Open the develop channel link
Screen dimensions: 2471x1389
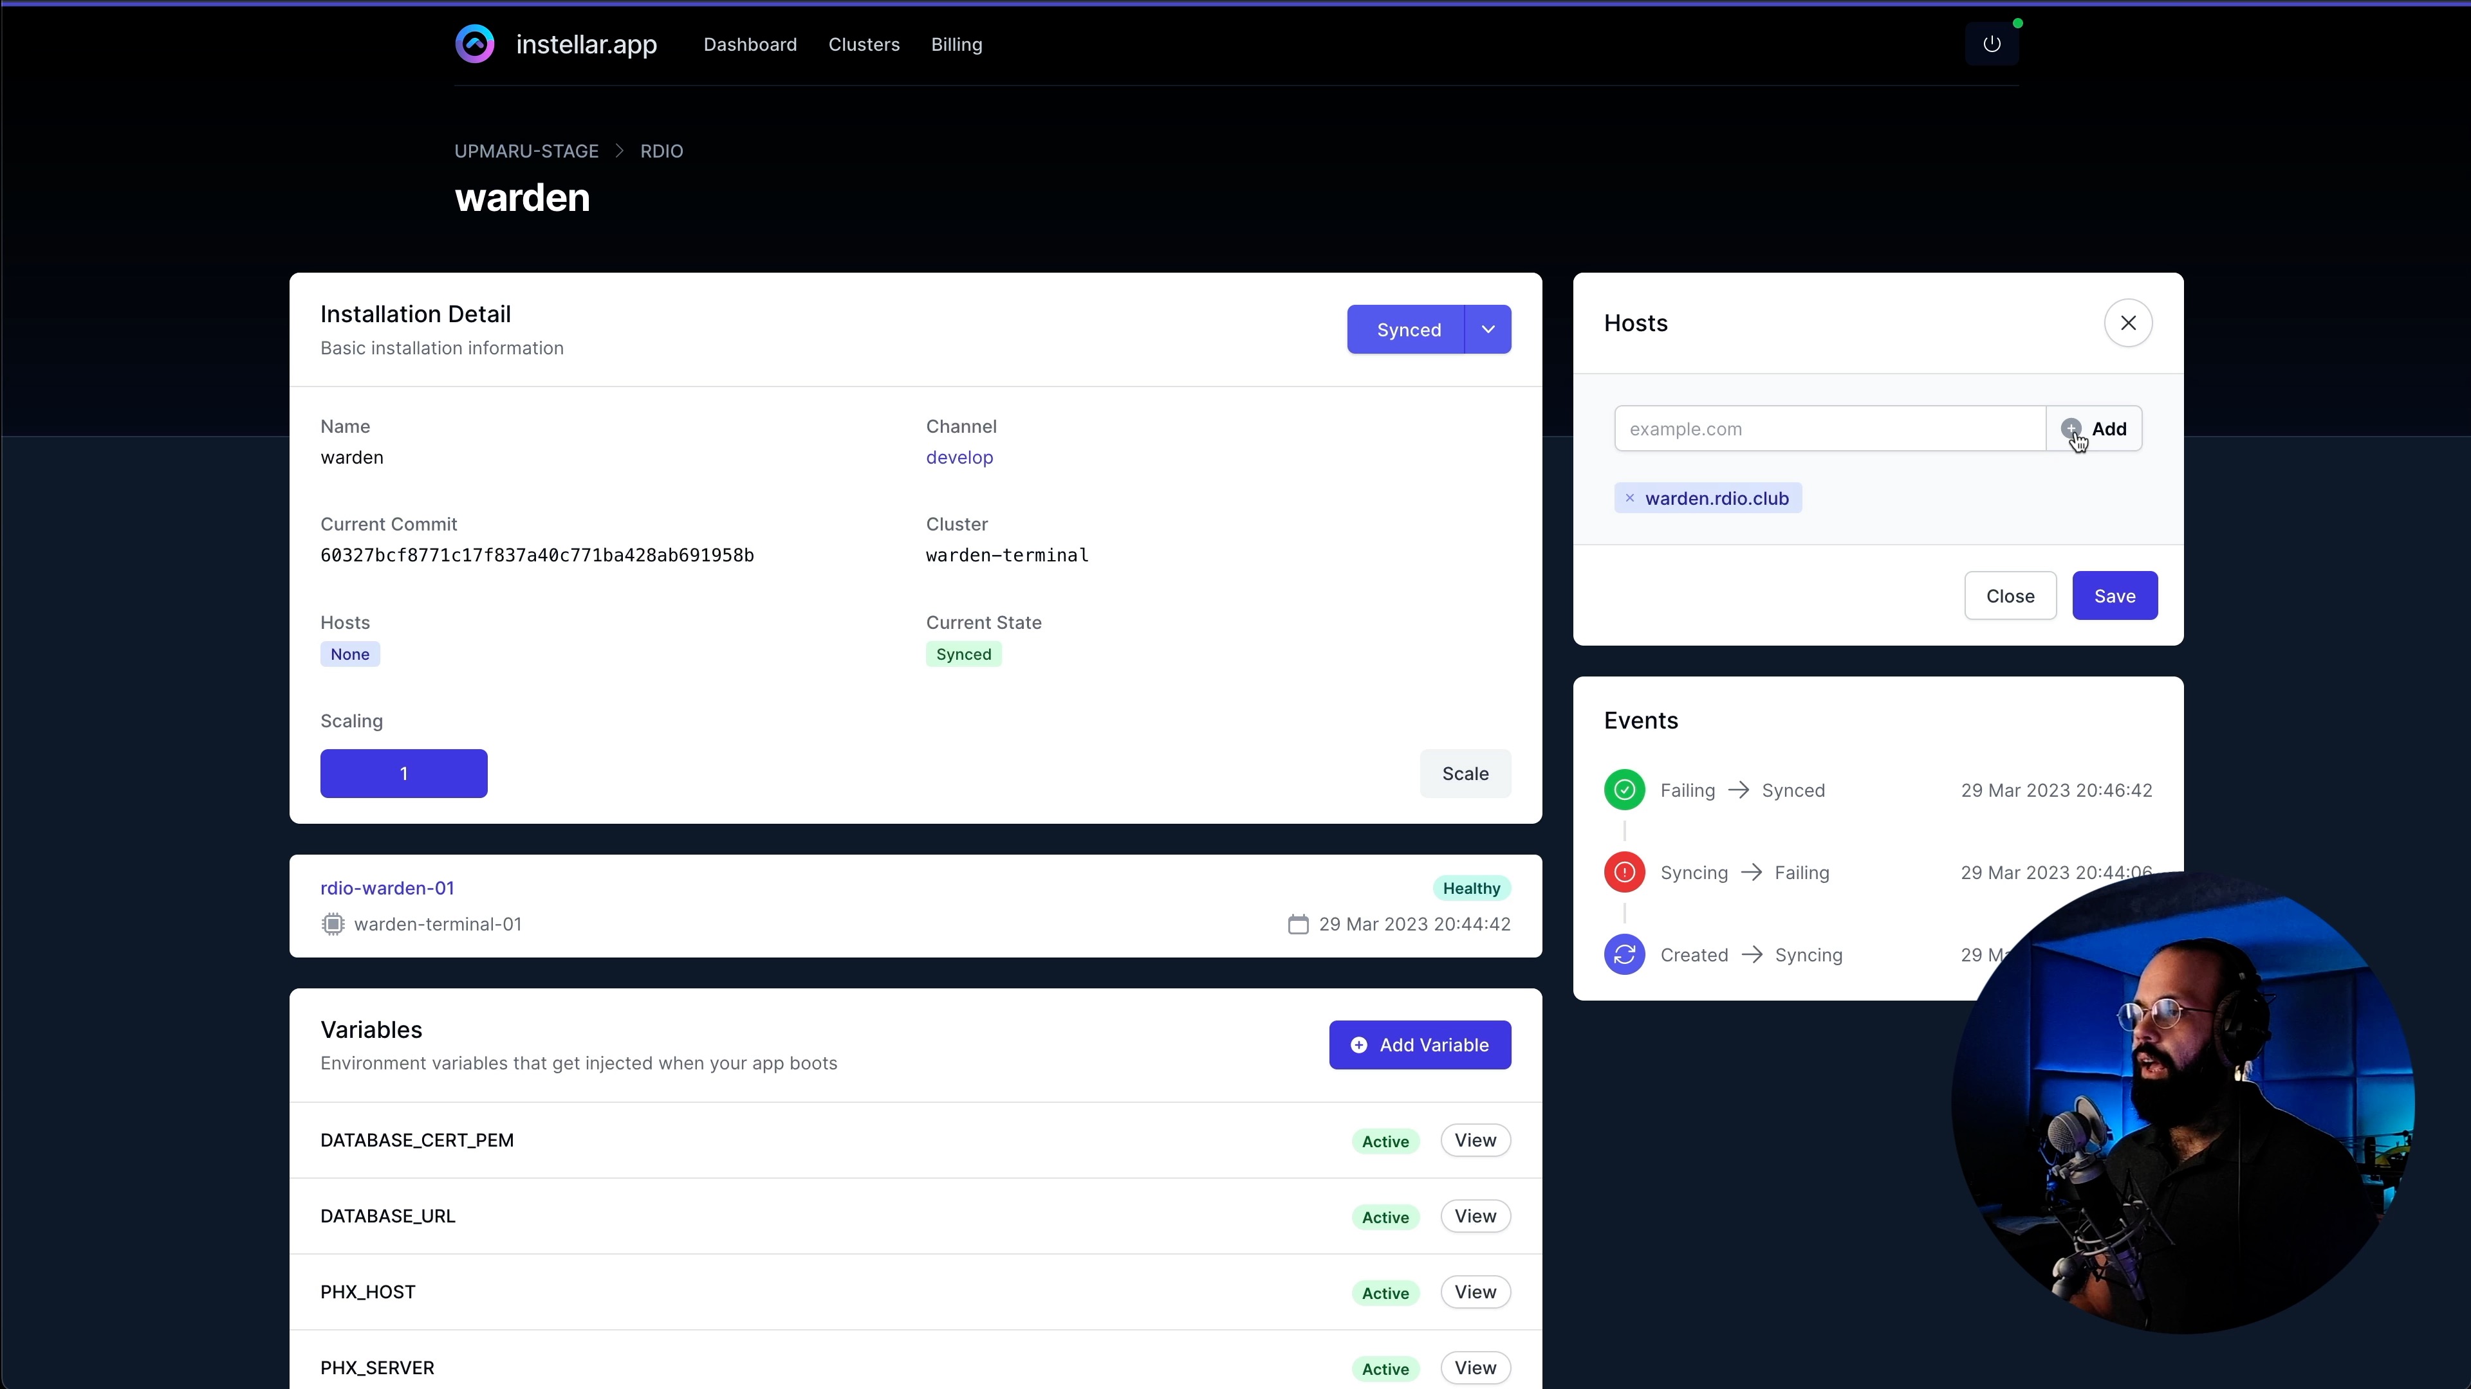pos(959,457)
